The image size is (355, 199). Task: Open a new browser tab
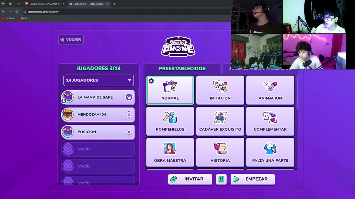coord(114,4)
